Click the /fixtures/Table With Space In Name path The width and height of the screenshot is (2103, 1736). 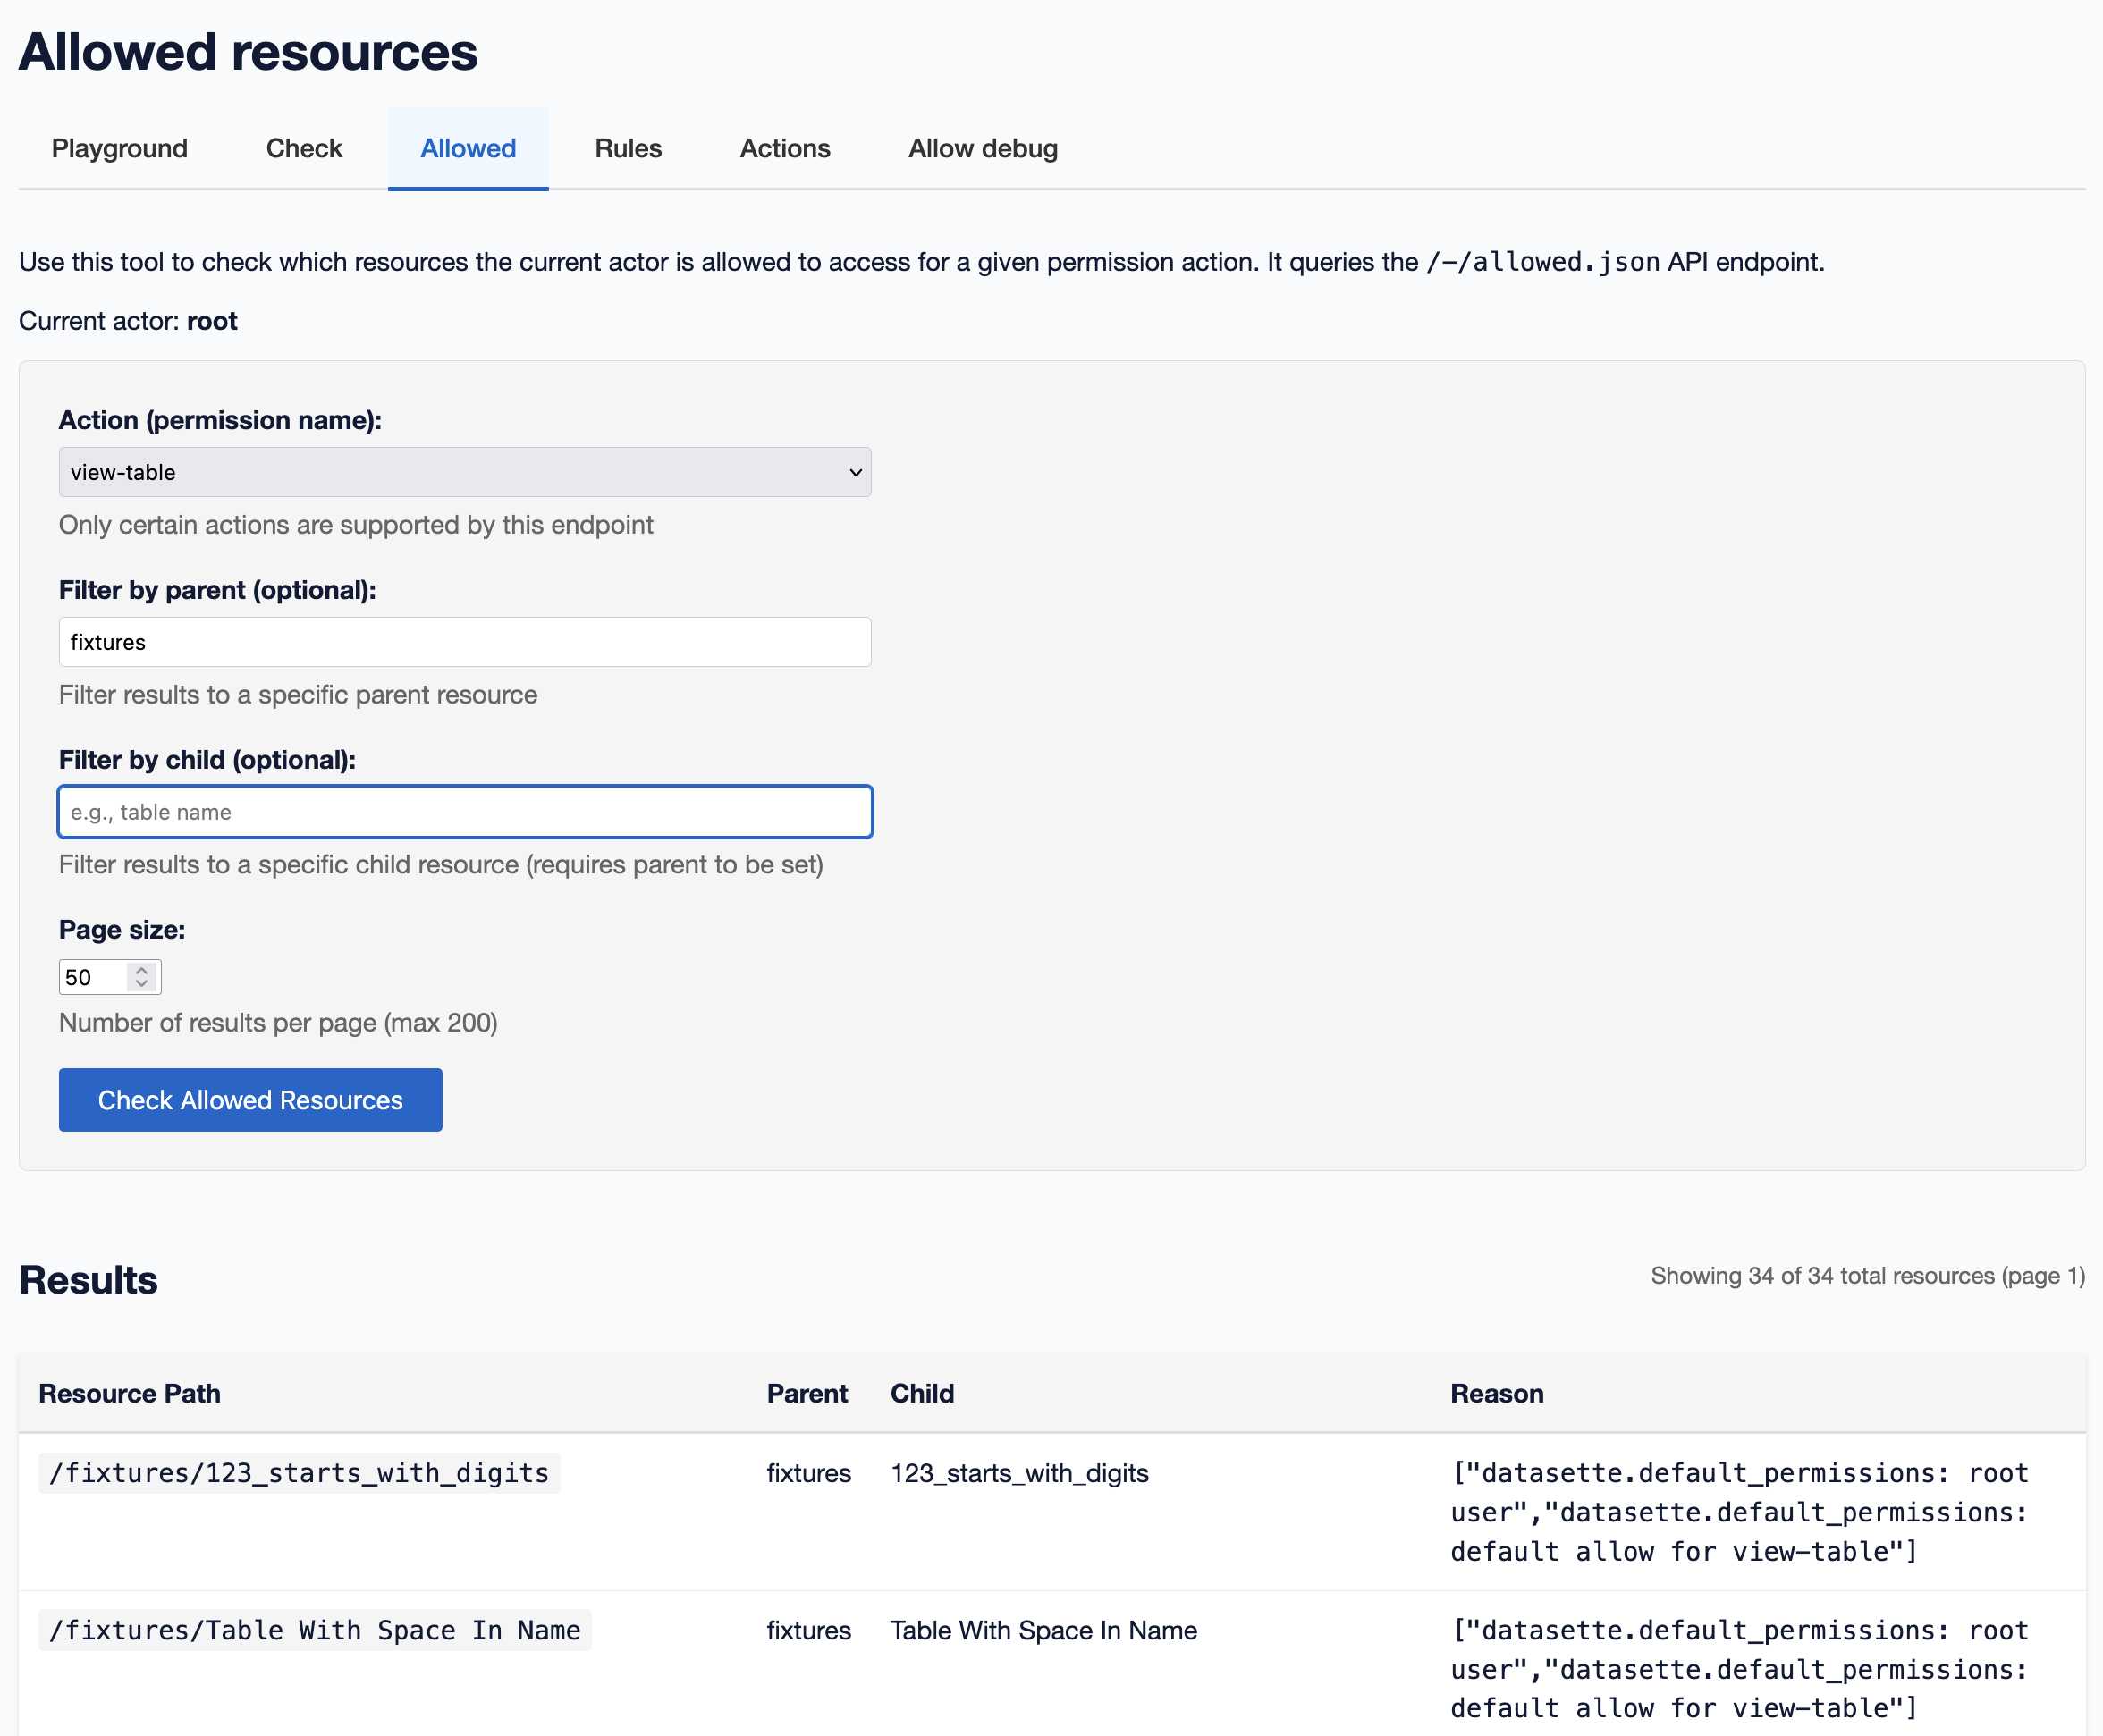(315, 1629)
